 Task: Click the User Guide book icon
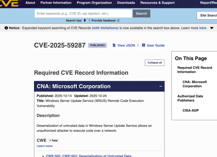(144, 45)
